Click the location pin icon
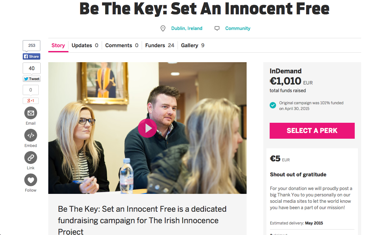This screenshot has width=380, height=235. click(x=163, y=28)
